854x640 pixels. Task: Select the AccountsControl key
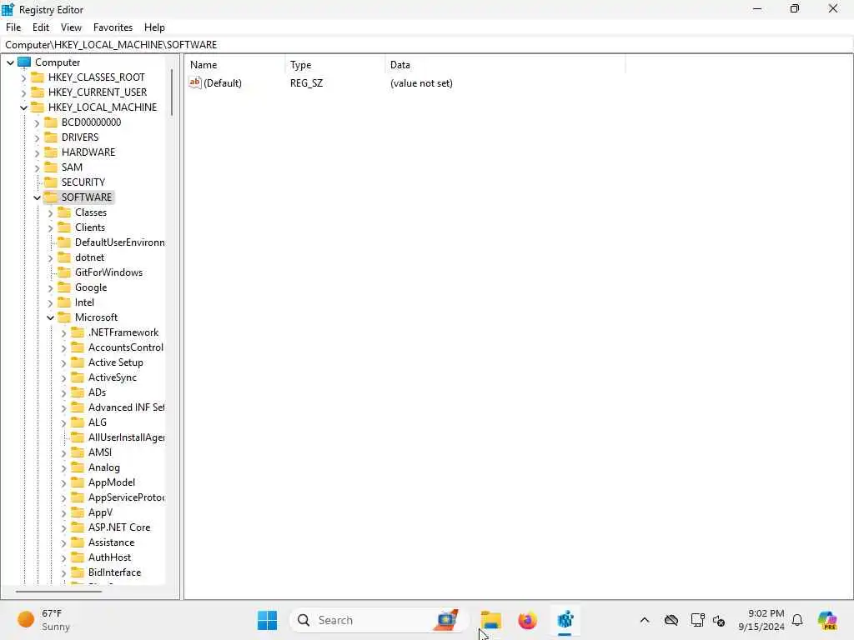pyautogui.click(x=126, y=347)
